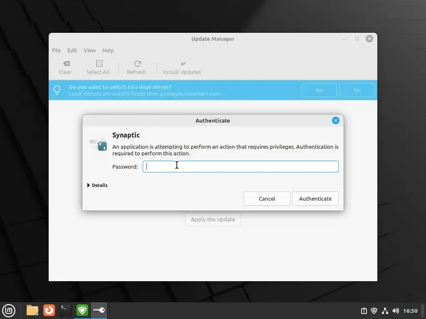This screenshot has height=319, width=426.
Task: Open the Linux Mint start menu
Action: point(9,311)
